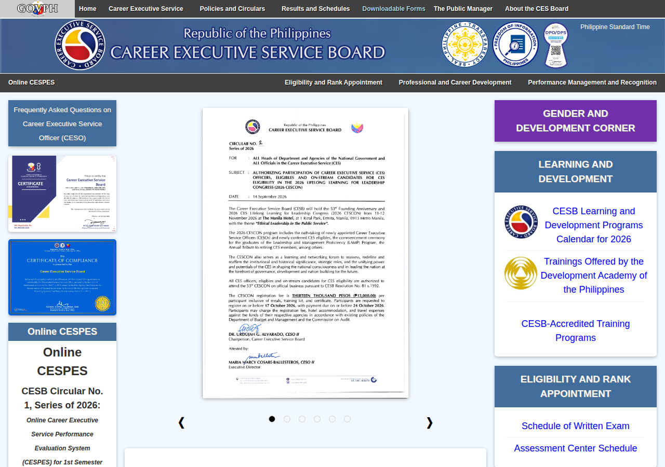The image size is (665, 467).
Task: Select the fifth carousel indicator dot
Action: point(332,419)
